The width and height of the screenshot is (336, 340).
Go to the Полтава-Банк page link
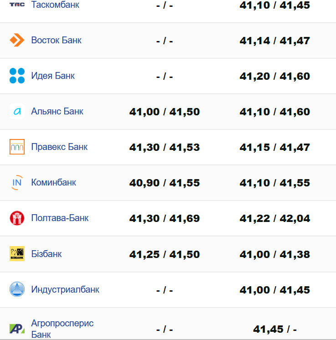(60, 218)
